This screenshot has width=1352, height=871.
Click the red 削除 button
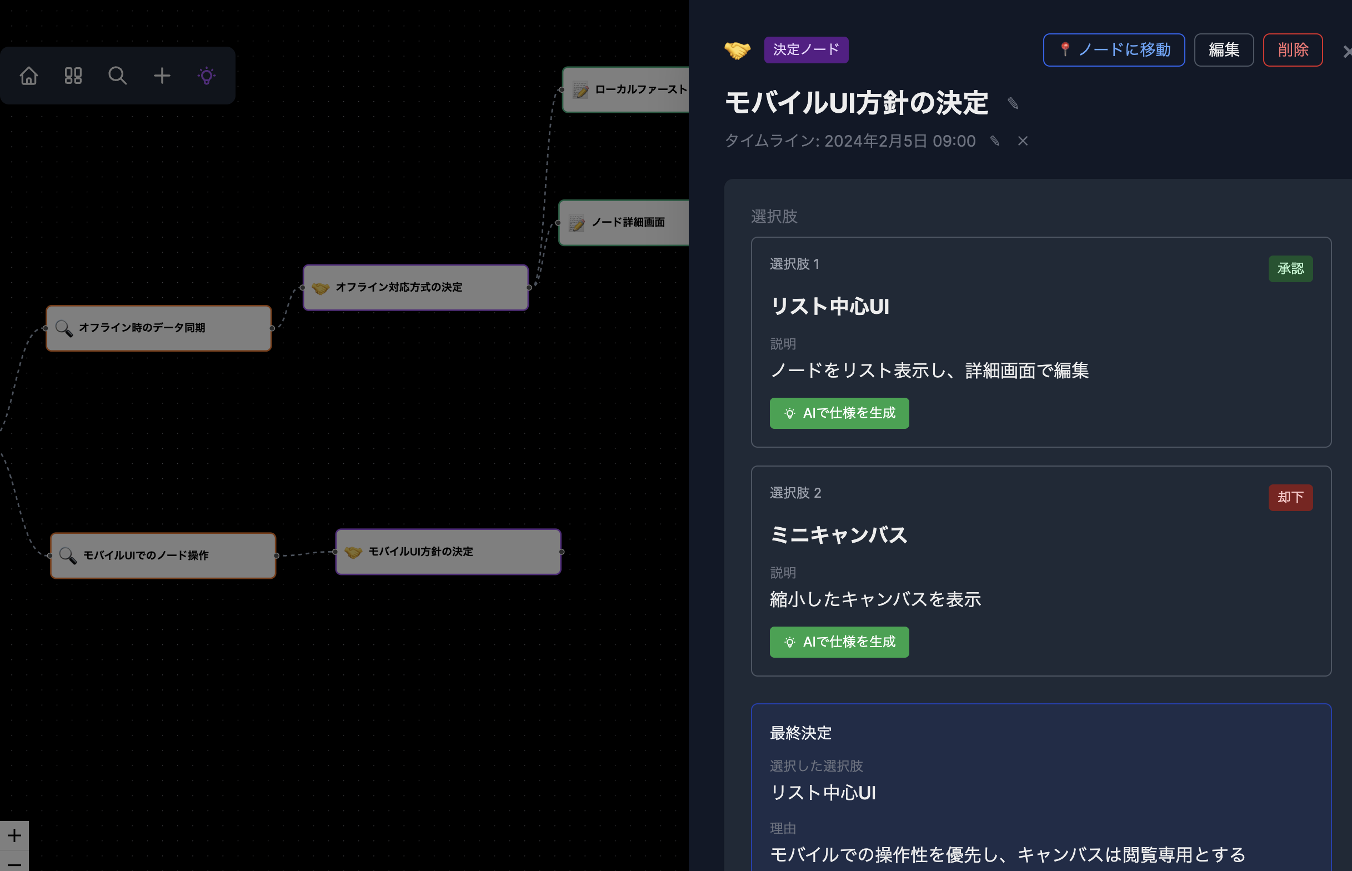(1293, 50)
